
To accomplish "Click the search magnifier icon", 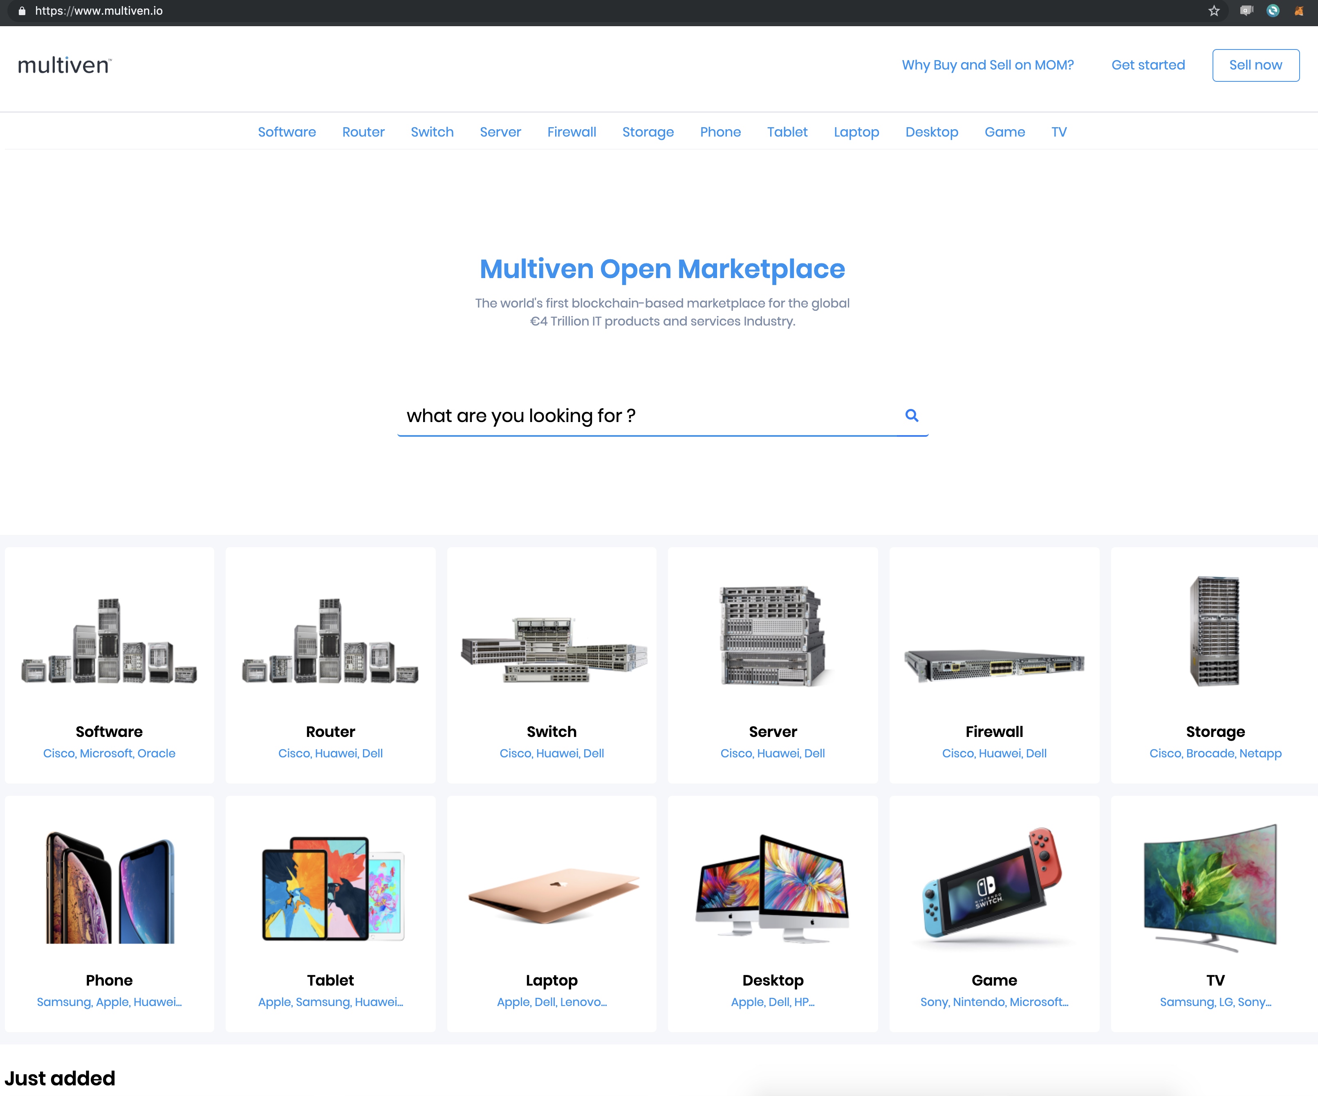I will tap(912, 415).
